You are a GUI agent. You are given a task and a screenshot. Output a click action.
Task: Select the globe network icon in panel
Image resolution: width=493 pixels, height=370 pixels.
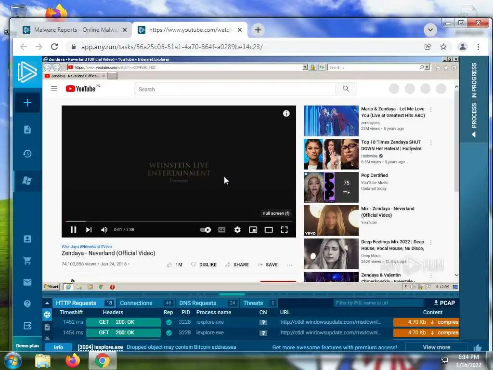coord(47,314)
